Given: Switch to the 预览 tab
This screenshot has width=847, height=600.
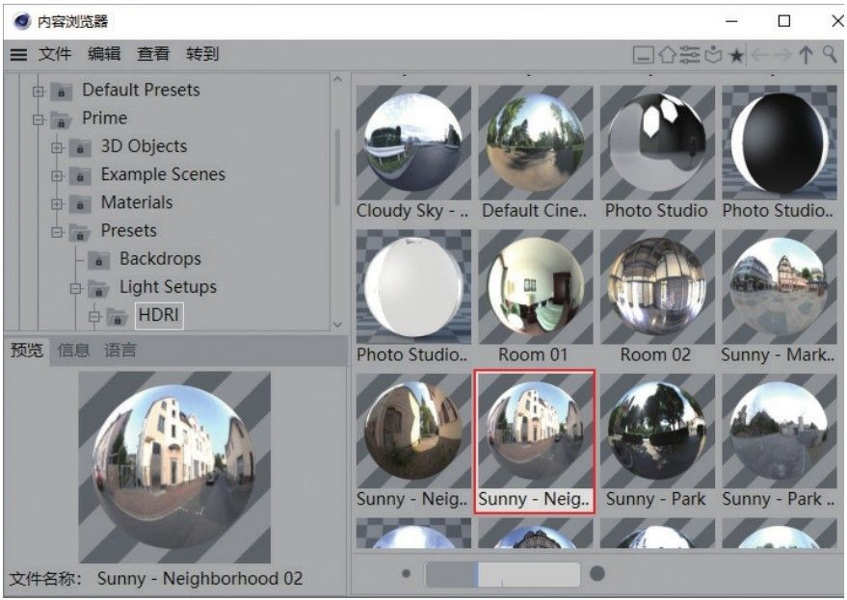Looking at the screenshot, I should click(x=26, y=351).
